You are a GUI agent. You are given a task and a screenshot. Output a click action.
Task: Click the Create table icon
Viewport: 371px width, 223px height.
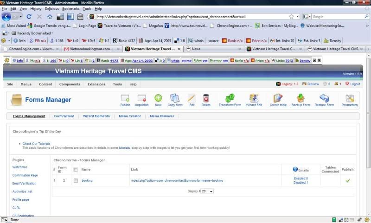coord(278,98)
